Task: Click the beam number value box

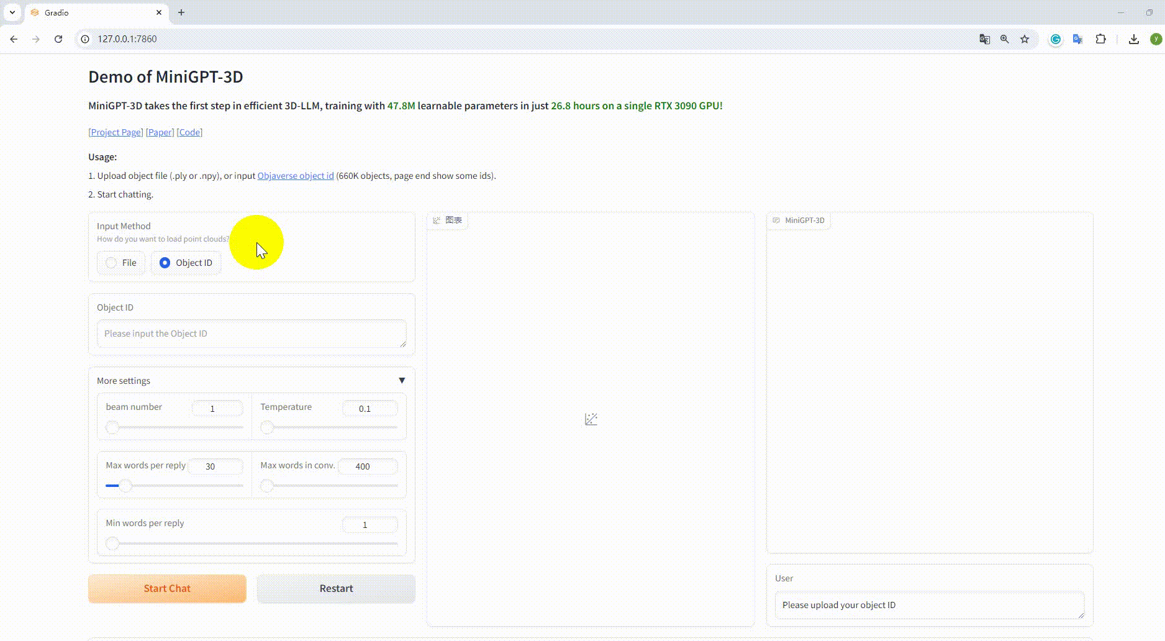Action: point(217,408)
